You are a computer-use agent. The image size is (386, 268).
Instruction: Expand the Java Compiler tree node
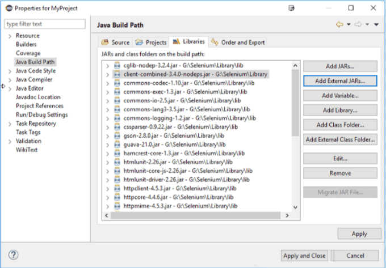pos(10,80)
